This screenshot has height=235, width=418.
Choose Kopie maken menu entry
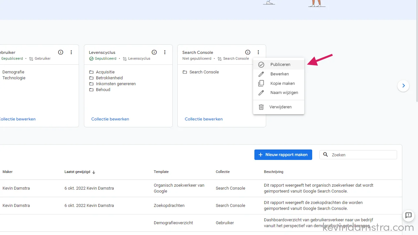(279, 84)
